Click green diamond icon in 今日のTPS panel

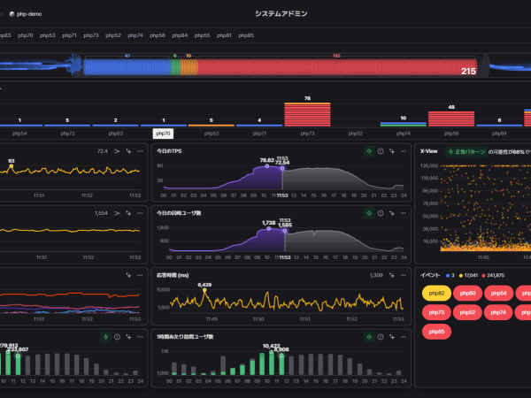pyautogui.click(x=369, y=151)
